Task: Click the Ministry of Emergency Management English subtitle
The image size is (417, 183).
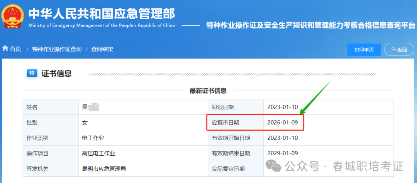Action: [101, 25]
